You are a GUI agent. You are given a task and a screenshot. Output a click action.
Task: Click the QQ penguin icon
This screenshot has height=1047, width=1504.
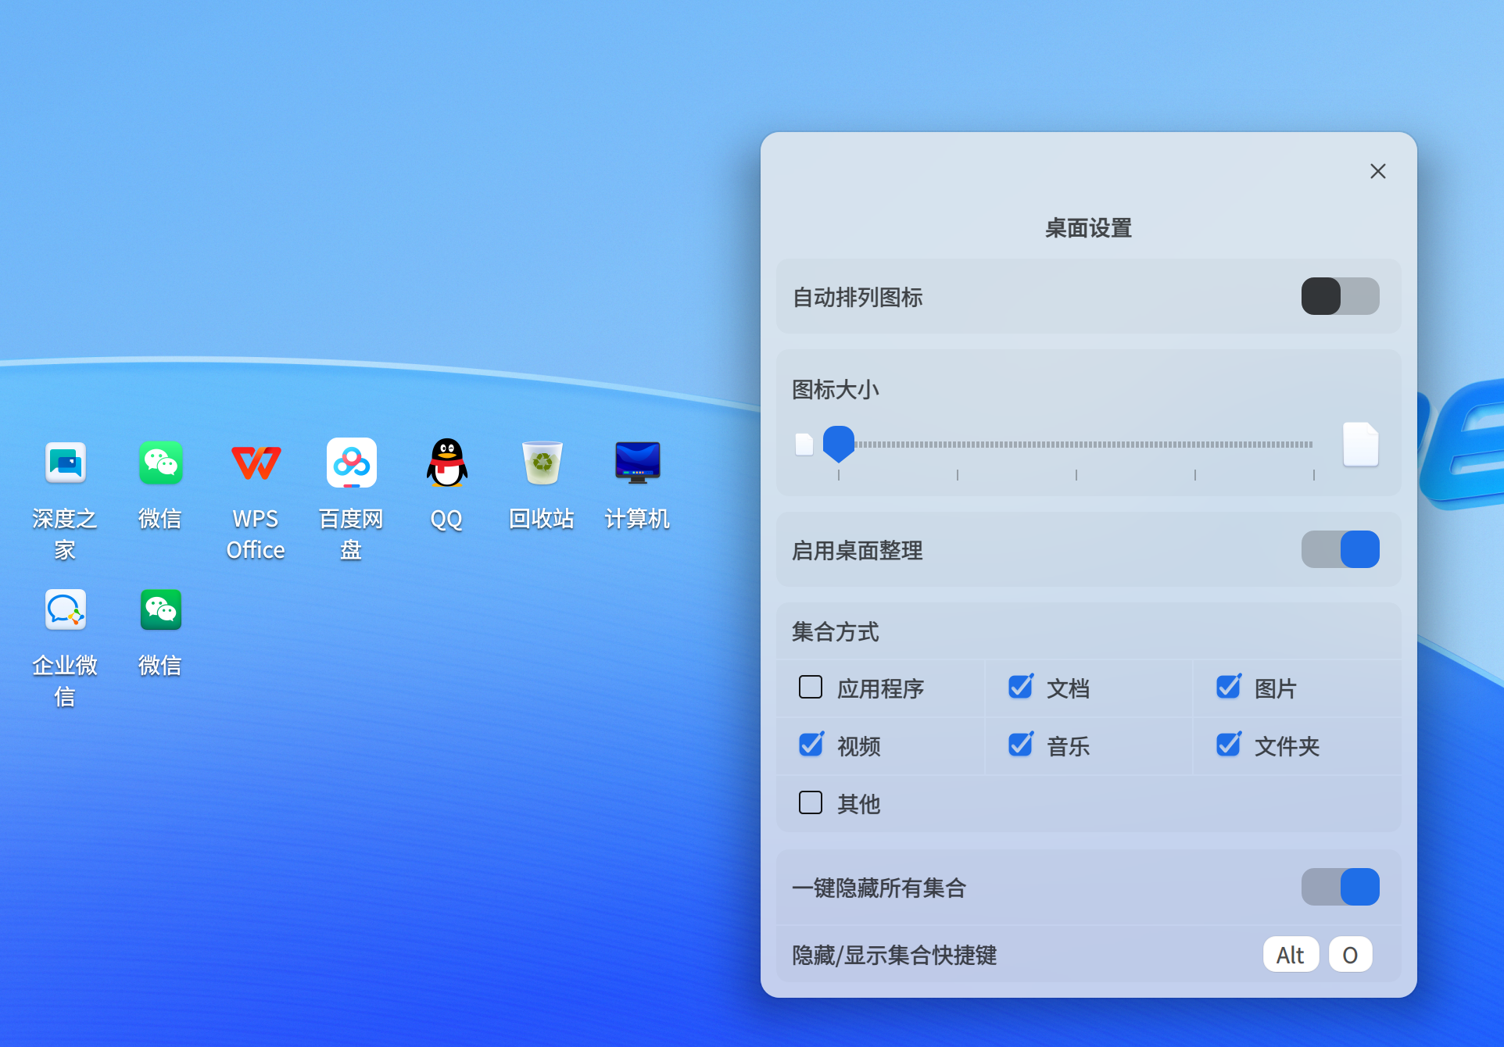pyautogui.click(x=446, y=463)
